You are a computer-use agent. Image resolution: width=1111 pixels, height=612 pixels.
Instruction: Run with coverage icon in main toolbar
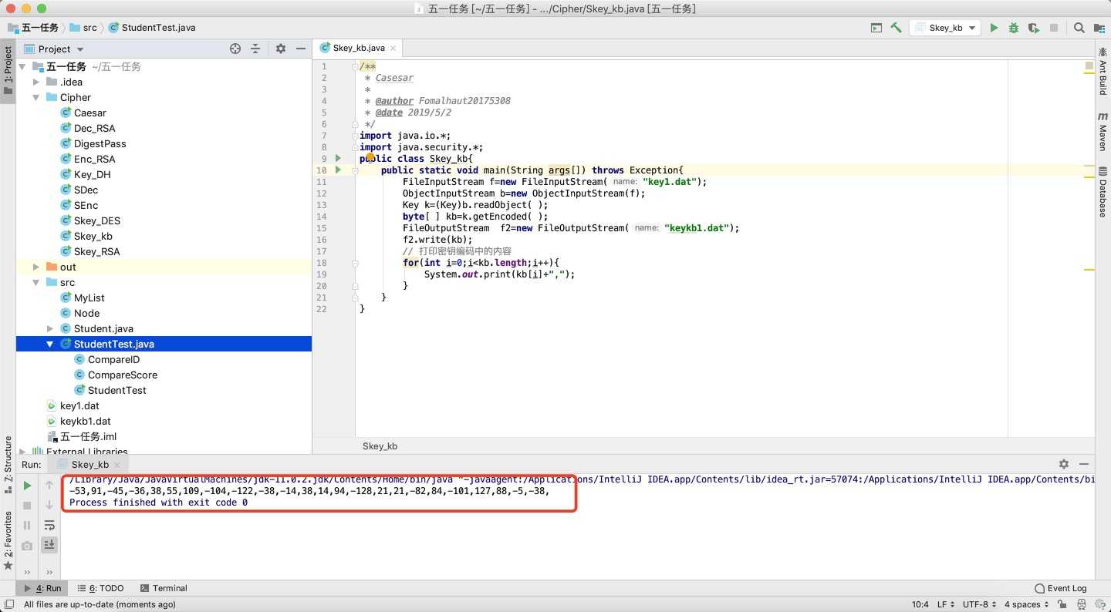1034,28
